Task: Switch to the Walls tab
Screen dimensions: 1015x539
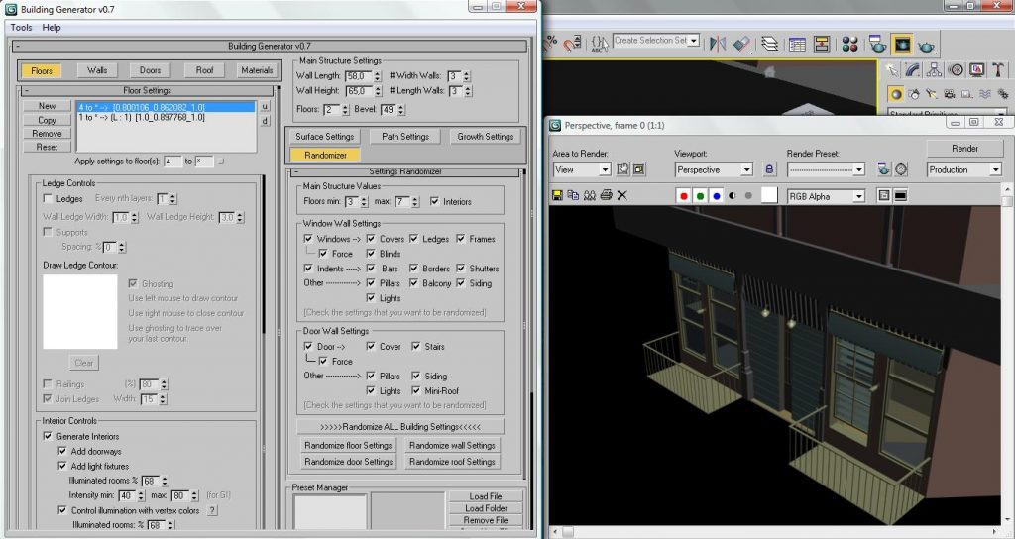Action: click(x=97, y=70)
